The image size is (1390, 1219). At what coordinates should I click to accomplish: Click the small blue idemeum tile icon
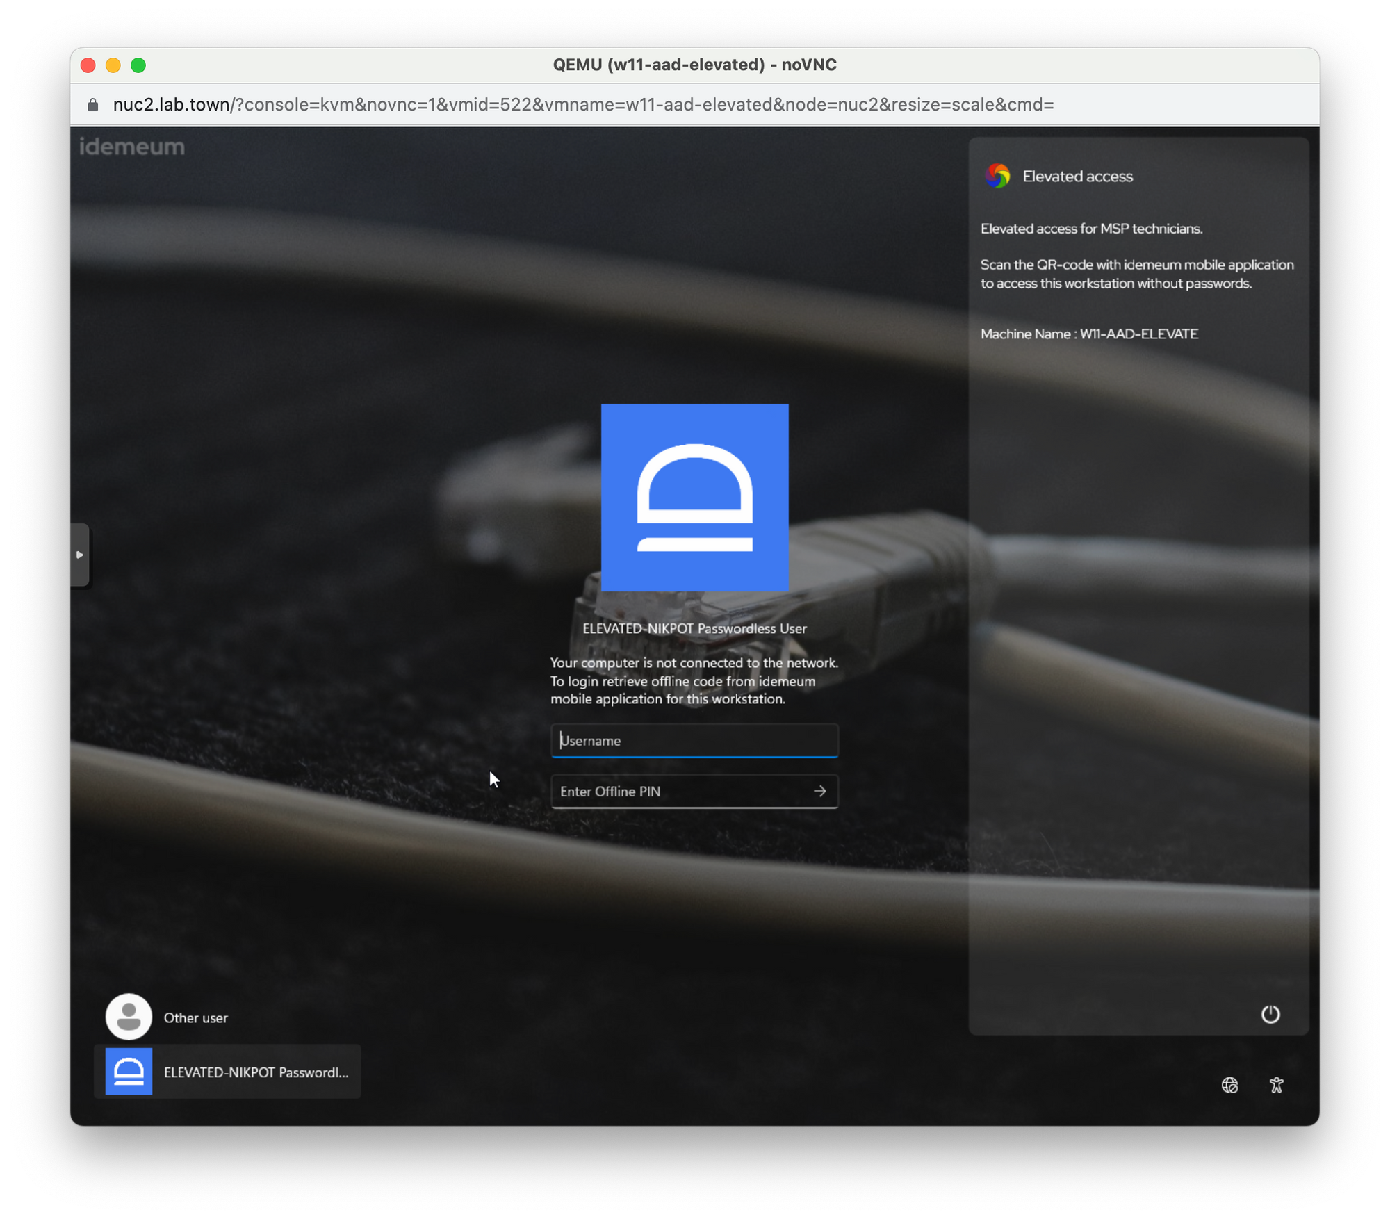pyautogui.click(x=129, y=1072)
